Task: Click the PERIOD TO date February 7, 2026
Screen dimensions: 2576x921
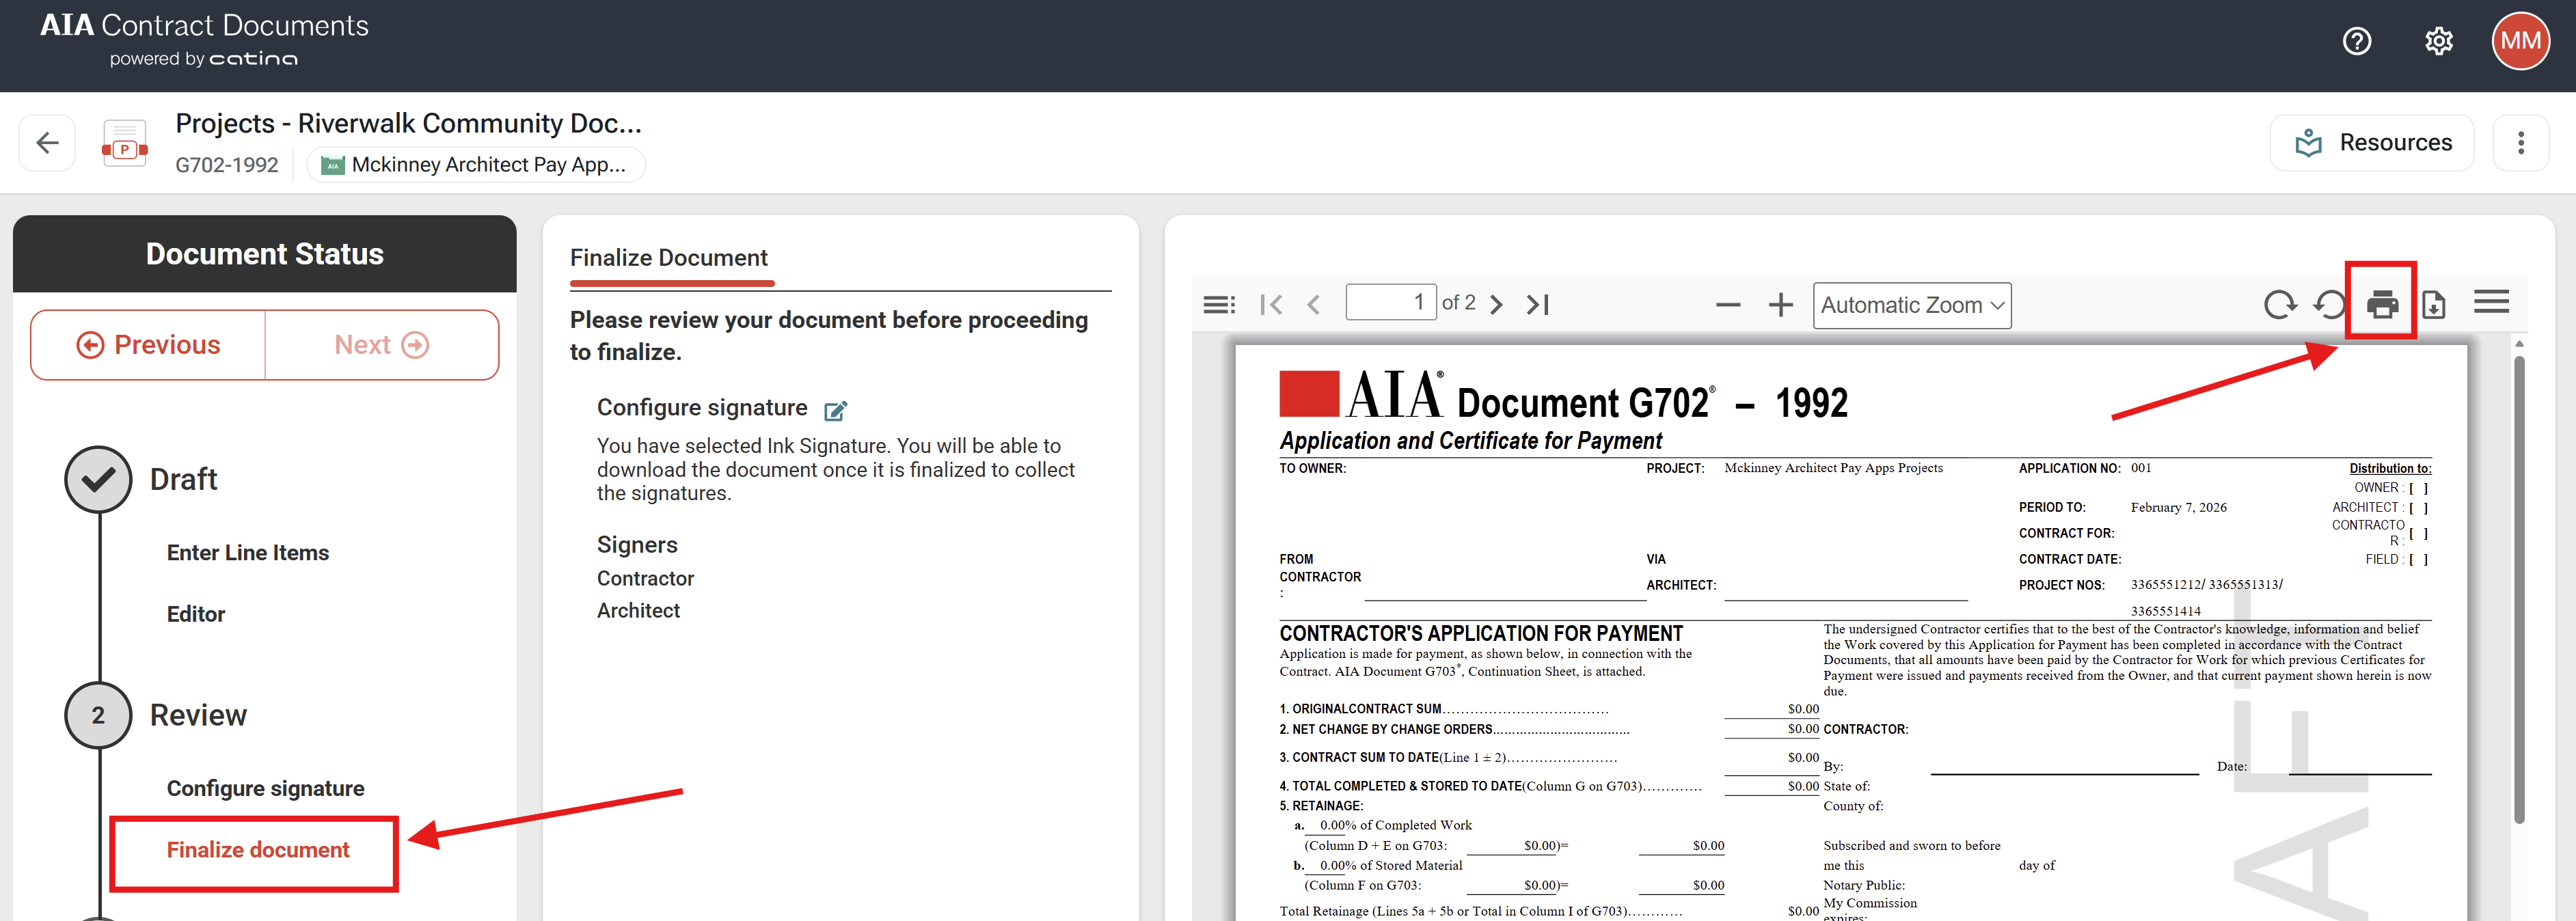Action: pos(2178,508)
